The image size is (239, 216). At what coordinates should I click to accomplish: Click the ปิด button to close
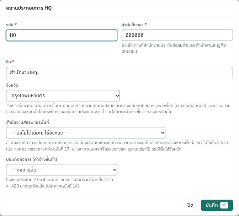[x=190, y=205]
